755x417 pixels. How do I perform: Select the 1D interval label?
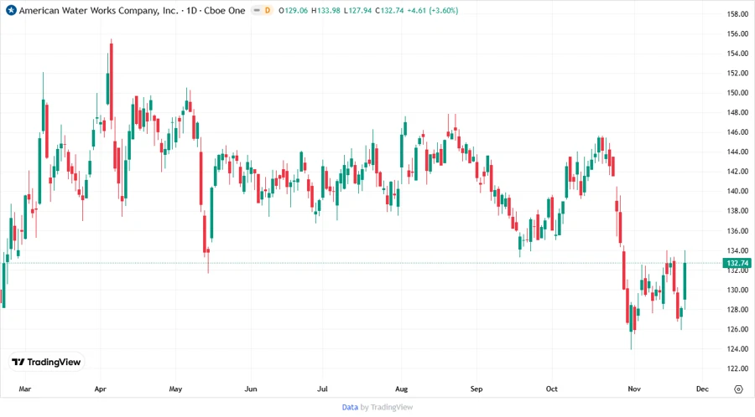[191, 10]
